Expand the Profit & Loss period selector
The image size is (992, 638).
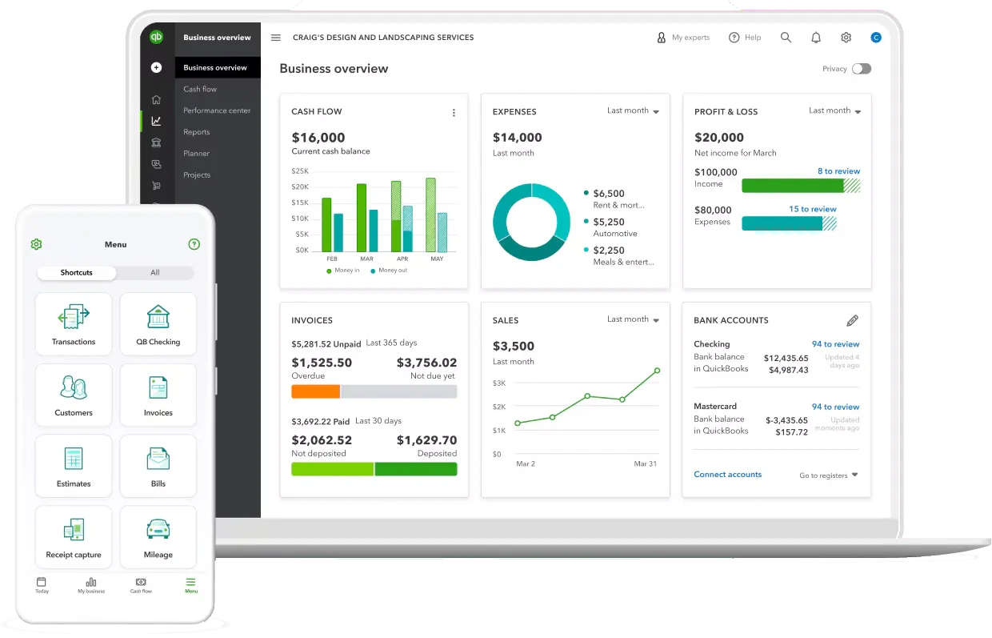[834, 110]
